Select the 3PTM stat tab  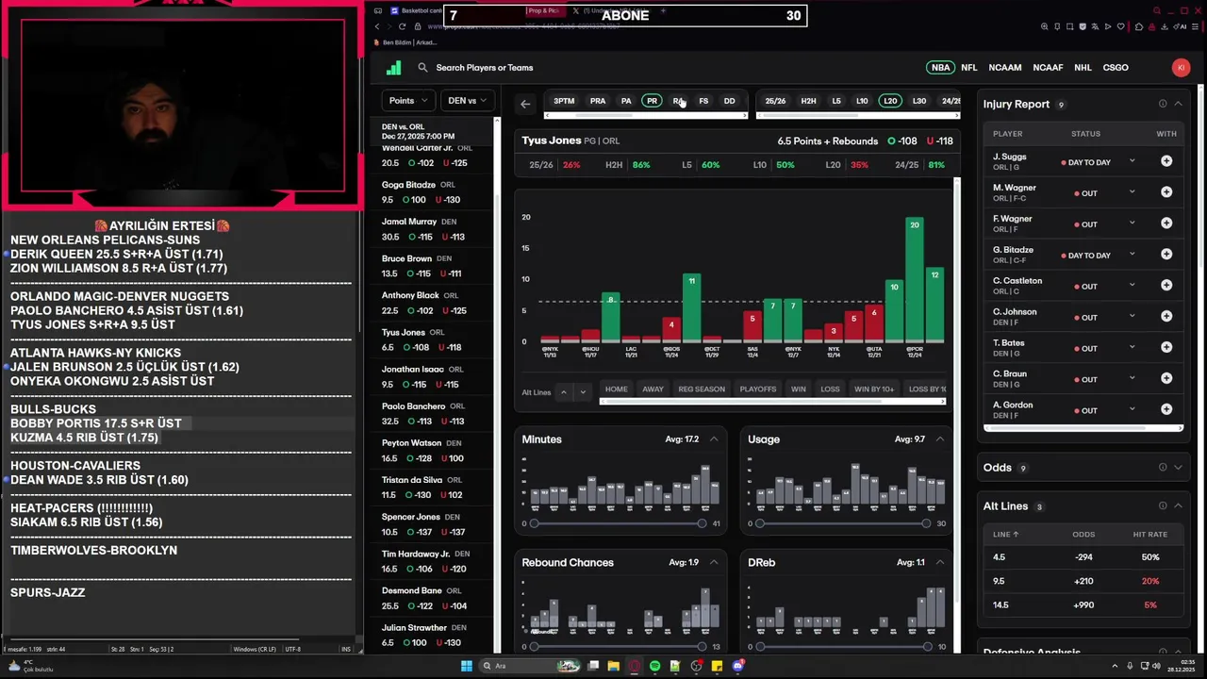[x=564, y=101]
